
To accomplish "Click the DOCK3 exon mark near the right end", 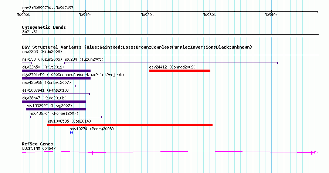I will [x=312, y=153].
